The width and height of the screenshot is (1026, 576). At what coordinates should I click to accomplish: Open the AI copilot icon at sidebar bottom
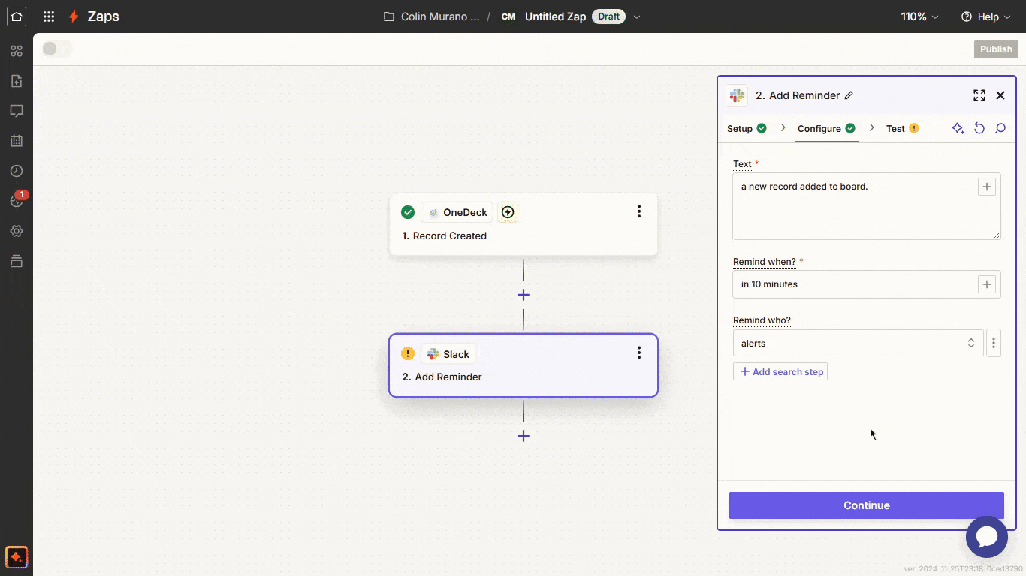point(17,557)
